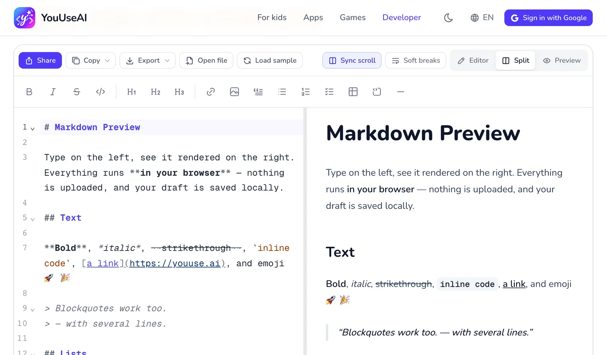The height and width of the screenshot is (355, 607).
Task: Insert a task checklist
Action: [x=329, y=92]
